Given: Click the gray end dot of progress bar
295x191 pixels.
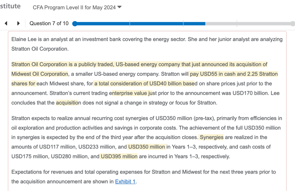Looking at the screenshot, I should click(x=293, y=24).
